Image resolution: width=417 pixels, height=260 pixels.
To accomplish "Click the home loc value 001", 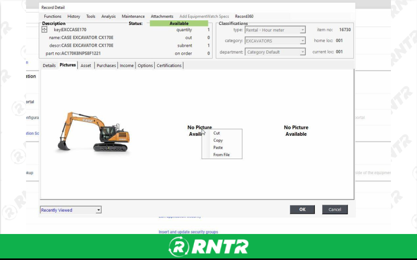I will click(x=339, y=41).
